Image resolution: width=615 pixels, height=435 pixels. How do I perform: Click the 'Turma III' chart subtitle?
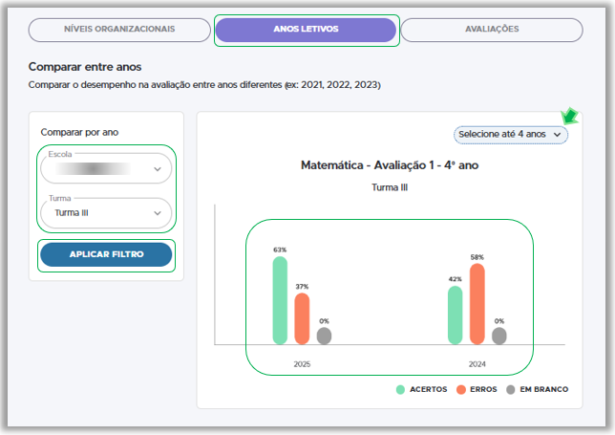(390, 187)
